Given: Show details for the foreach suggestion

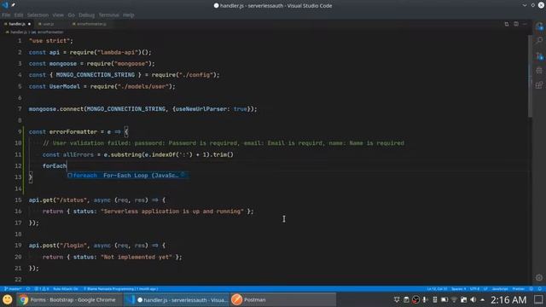Looking at the screenshot, I should point(183,175).
